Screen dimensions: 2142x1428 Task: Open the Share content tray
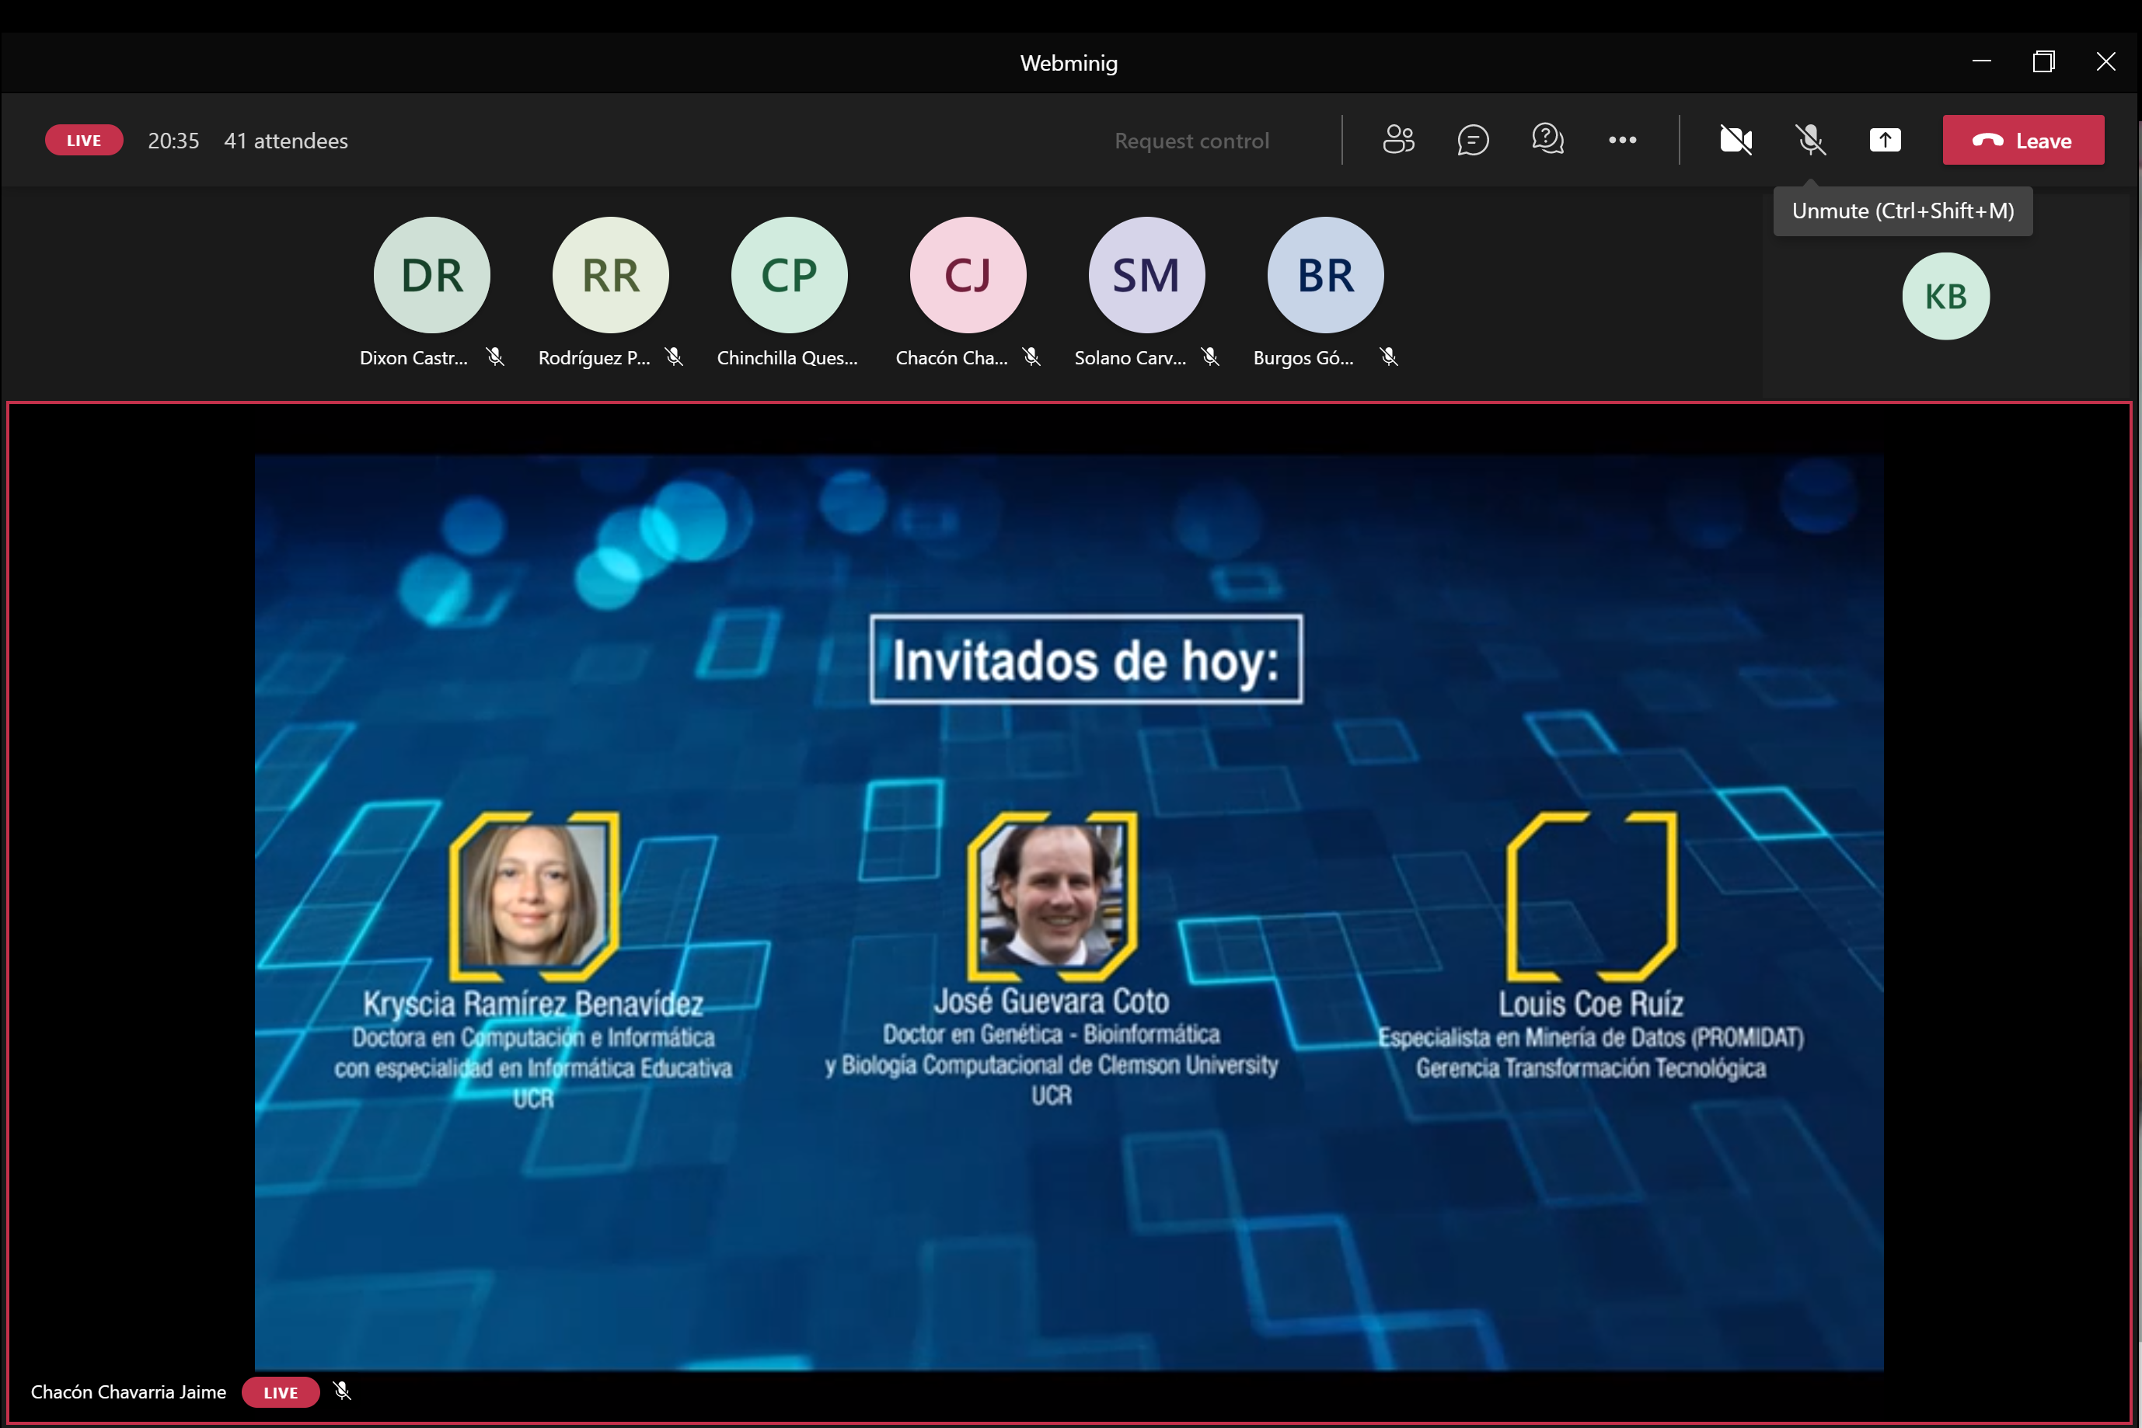click(1884, 141)
